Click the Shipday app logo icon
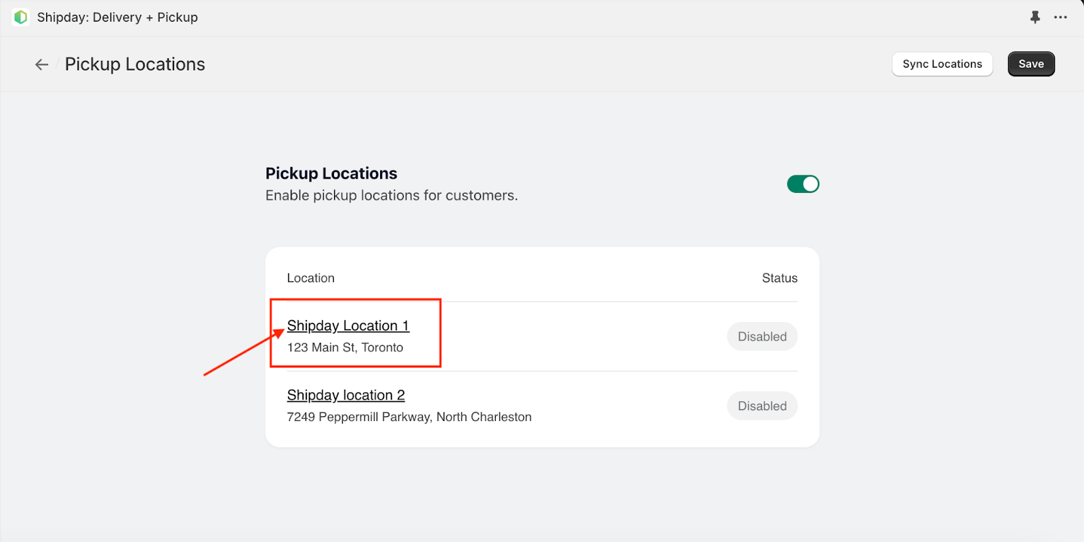 click(20, 17)
